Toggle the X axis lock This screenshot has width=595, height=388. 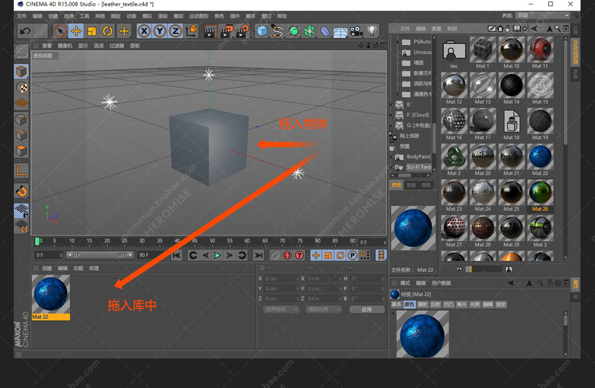point(144,31)
